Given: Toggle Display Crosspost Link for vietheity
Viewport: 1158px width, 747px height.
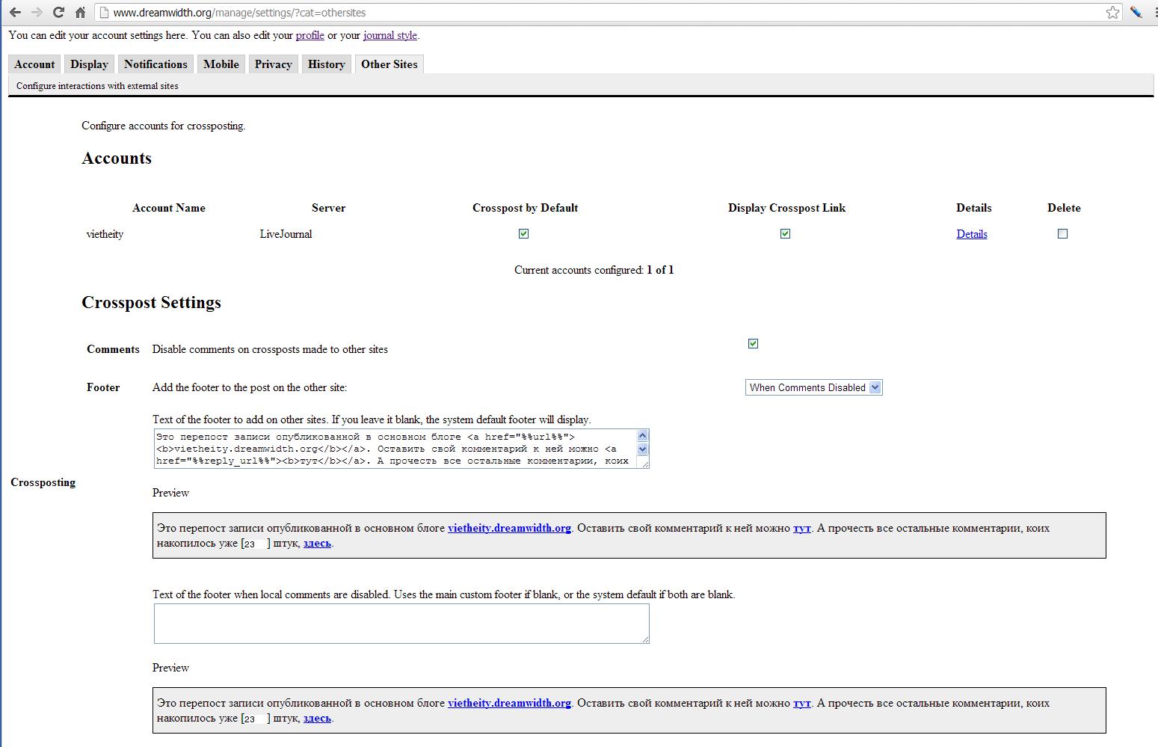Looking at the screenshot, I should tap(786, 234).
